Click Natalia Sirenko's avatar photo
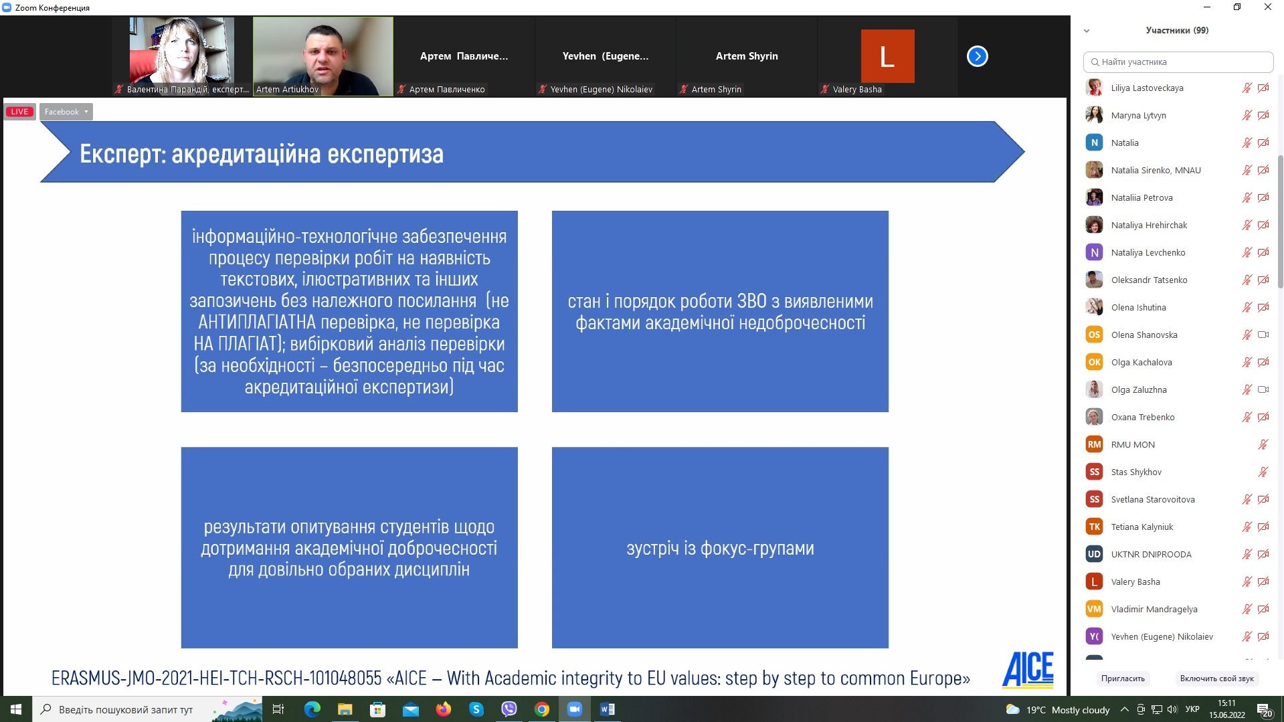1284x722 pixels. (1094, 170)
